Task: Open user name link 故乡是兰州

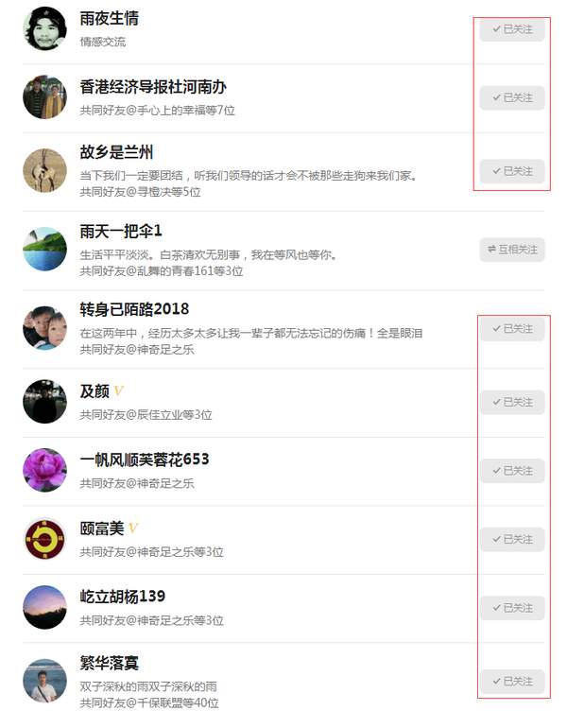Action: pos(116,152)
